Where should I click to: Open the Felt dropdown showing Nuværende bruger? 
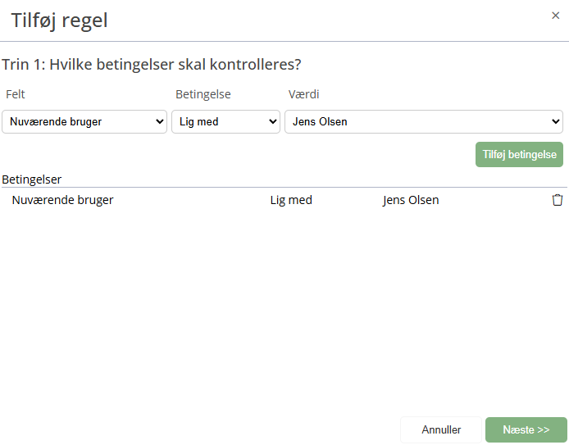click(85, 122)
